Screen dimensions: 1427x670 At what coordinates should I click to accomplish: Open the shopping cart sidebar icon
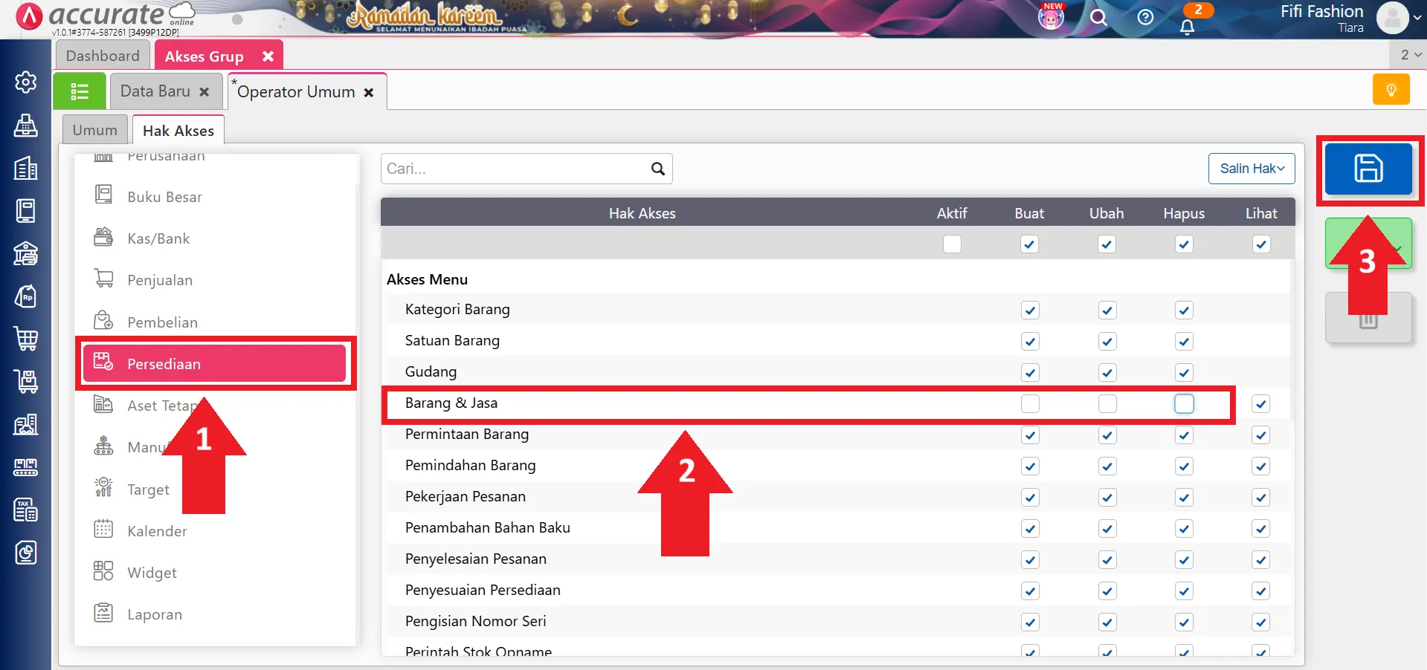(x=26, y=339)
